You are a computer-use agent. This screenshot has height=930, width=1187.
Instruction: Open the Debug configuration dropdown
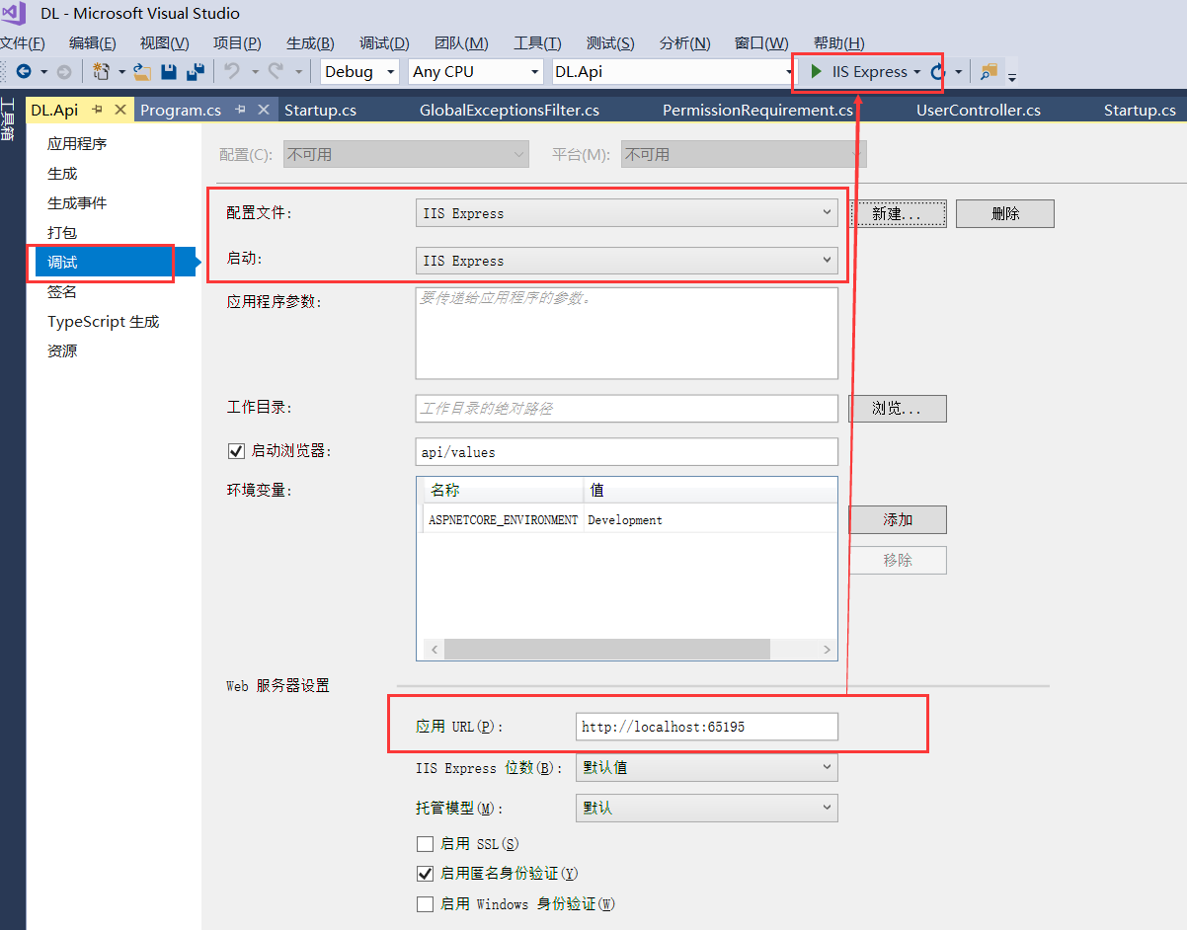coord(359,72)
